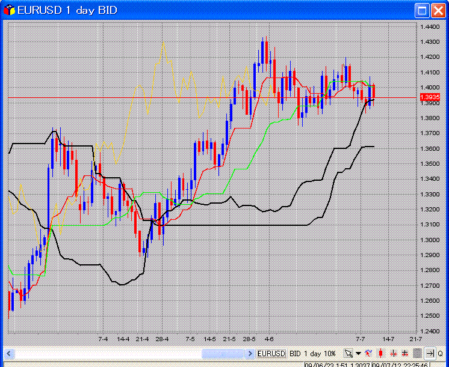Image resolution: width=449 pixels, height=367 pixels.
Task: Click the red 1.3935 price marker
Action: coord(430,97)
